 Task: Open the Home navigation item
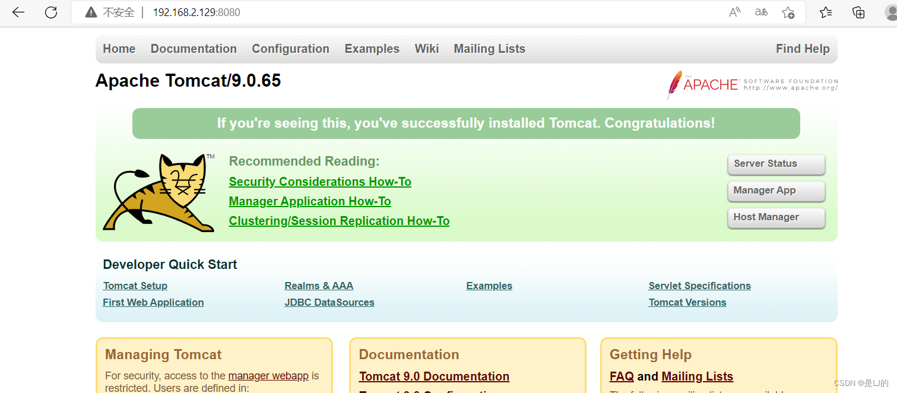[119, 49]
